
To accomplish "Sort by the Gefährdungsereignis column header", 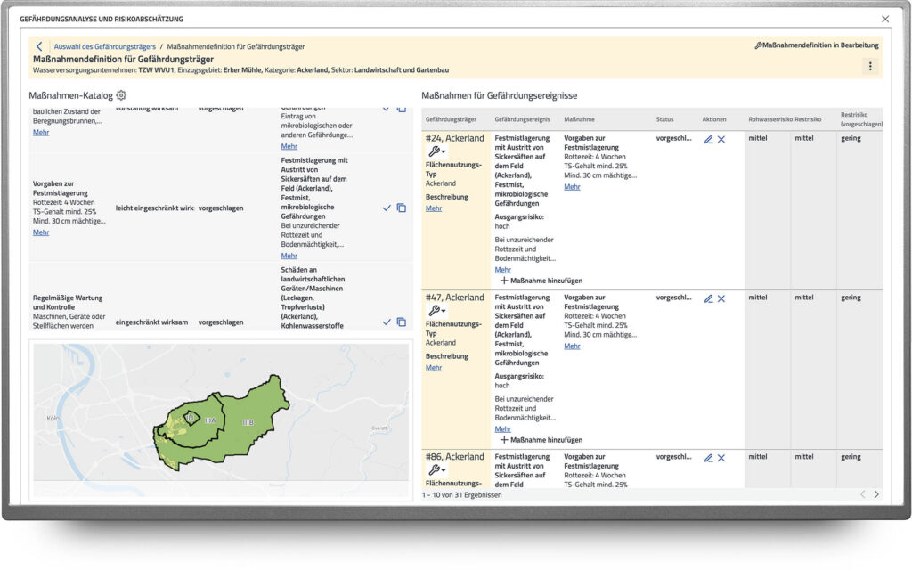I will click(x=525, y=119).
